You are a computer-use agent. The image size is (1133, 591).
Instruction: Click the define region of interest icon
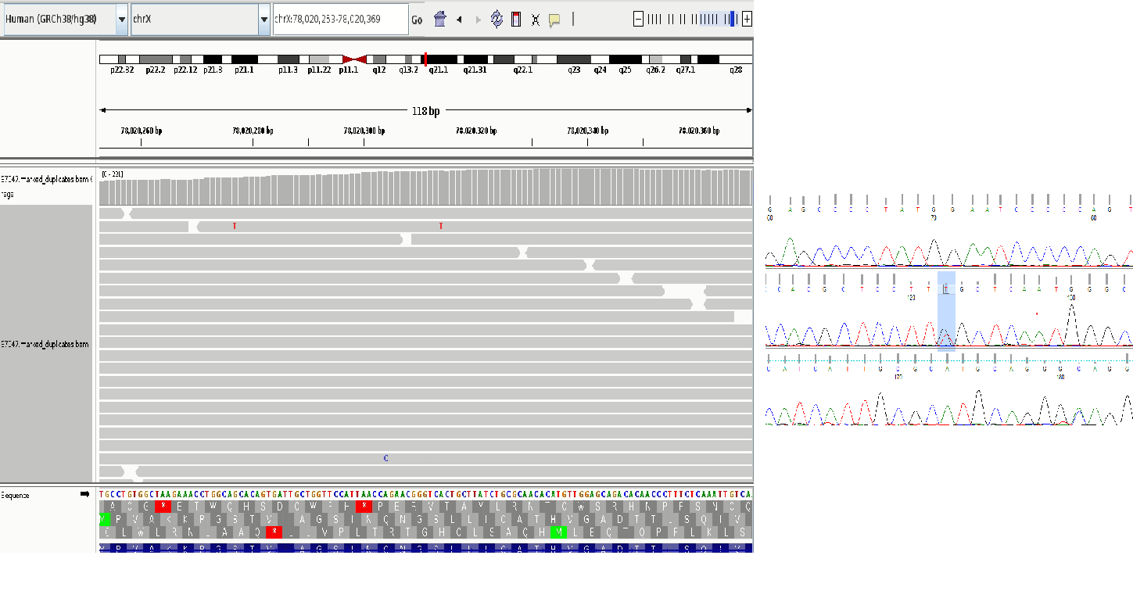516,20
